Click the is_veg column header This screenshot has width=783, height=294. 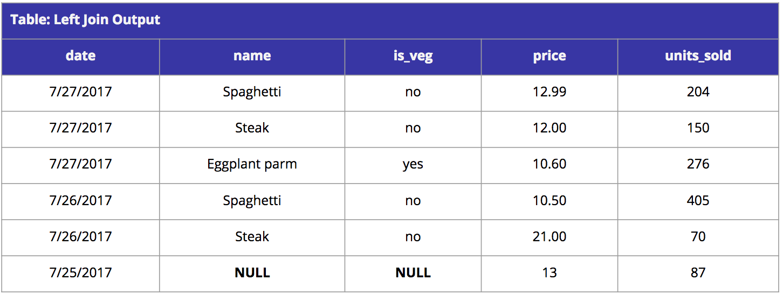pyautogui.click(x=413, y=57)
